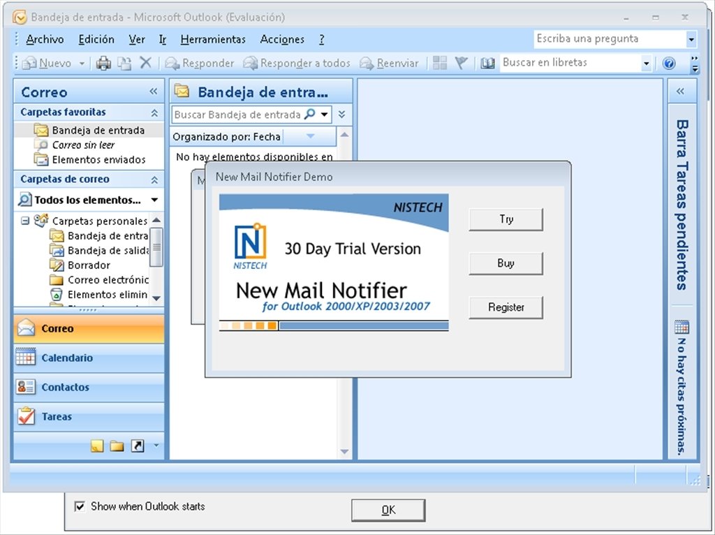Switch to the Calendario pane
This screenshot has height=535, width=715.
89,358
